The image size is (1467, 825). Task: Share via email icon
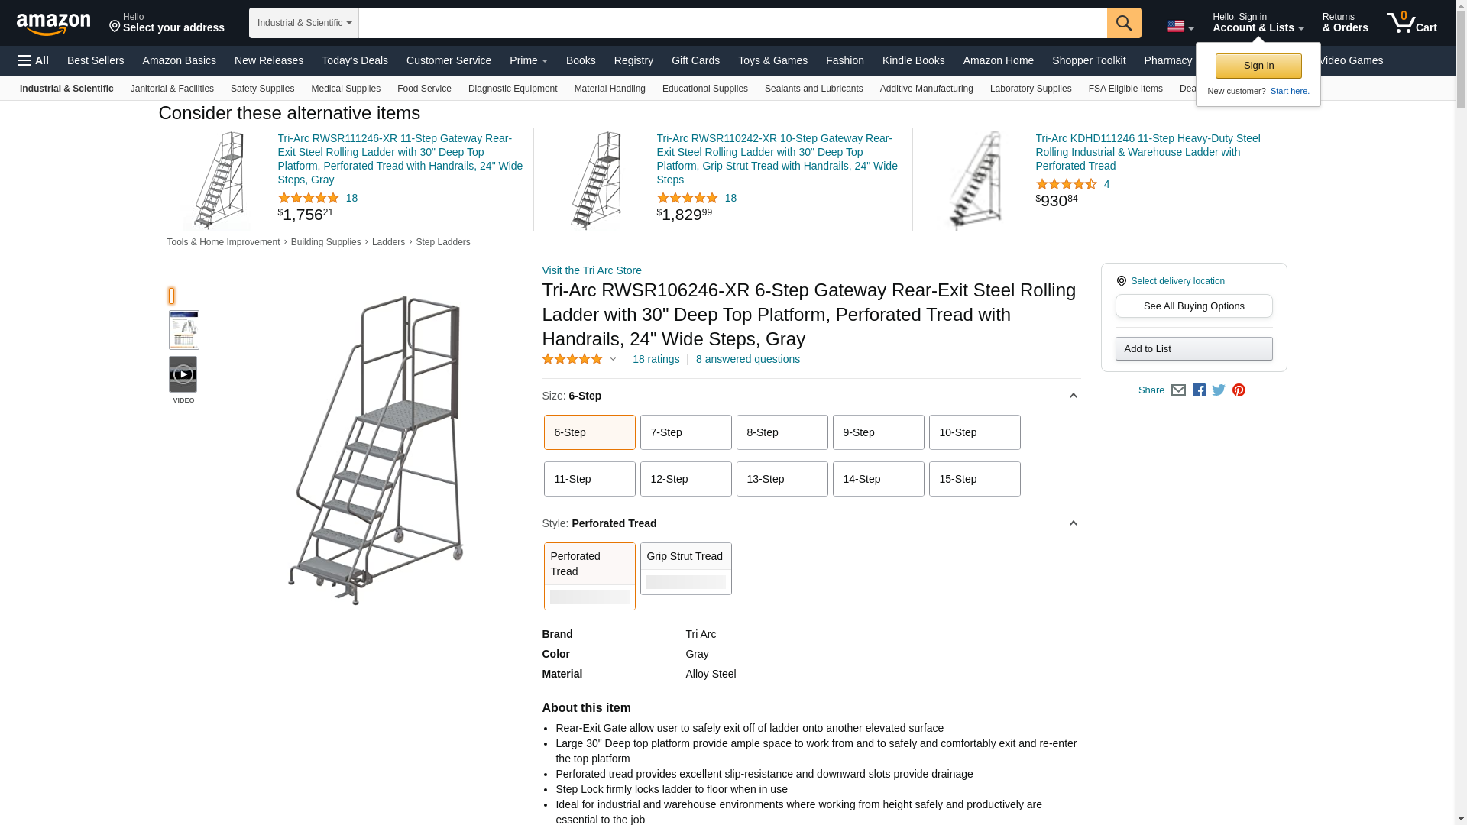pyautogui.click(x=1178, y=390)
